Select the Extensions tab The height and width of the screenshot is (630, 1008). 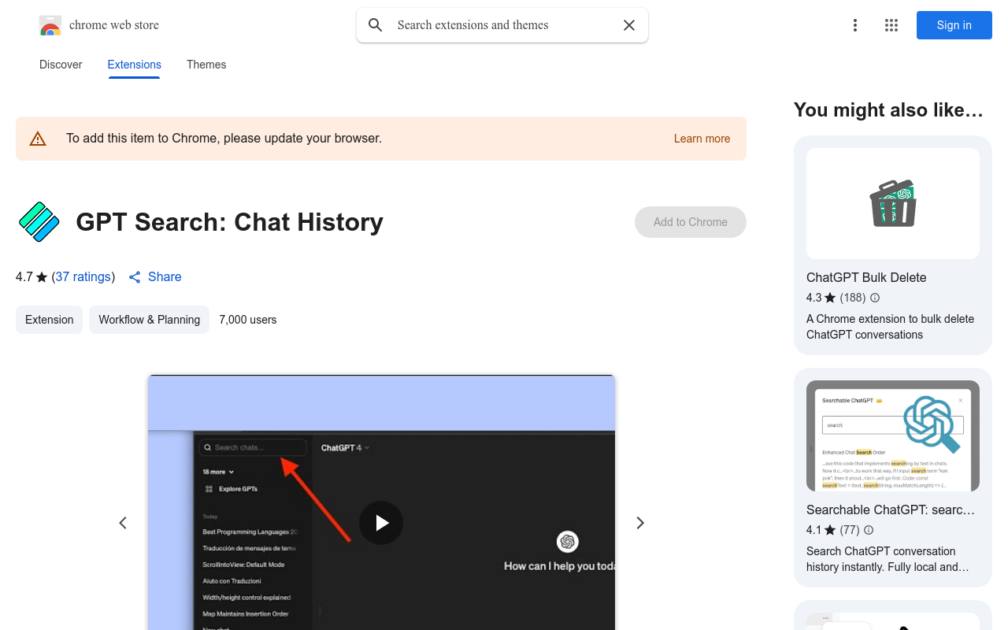(x=134, y=65)
